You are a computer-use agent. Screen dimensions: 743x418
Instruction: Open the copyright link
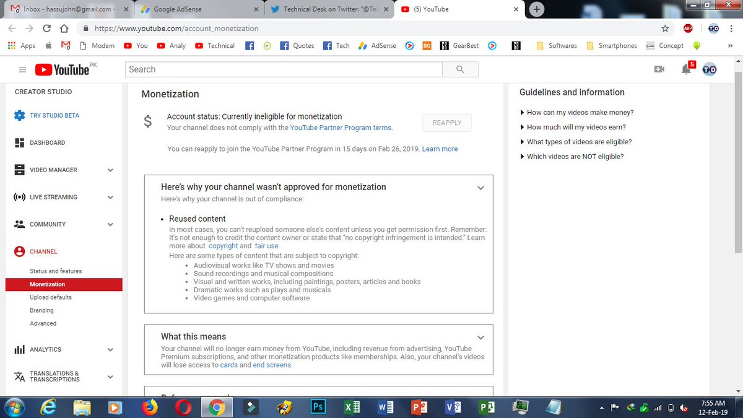pyautogui.click(x=223, y=246)
